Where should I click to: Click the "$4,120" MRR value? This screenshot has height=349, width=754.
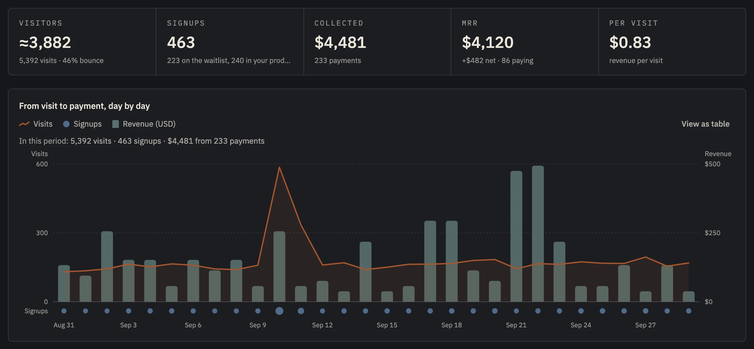coord(488,42)
